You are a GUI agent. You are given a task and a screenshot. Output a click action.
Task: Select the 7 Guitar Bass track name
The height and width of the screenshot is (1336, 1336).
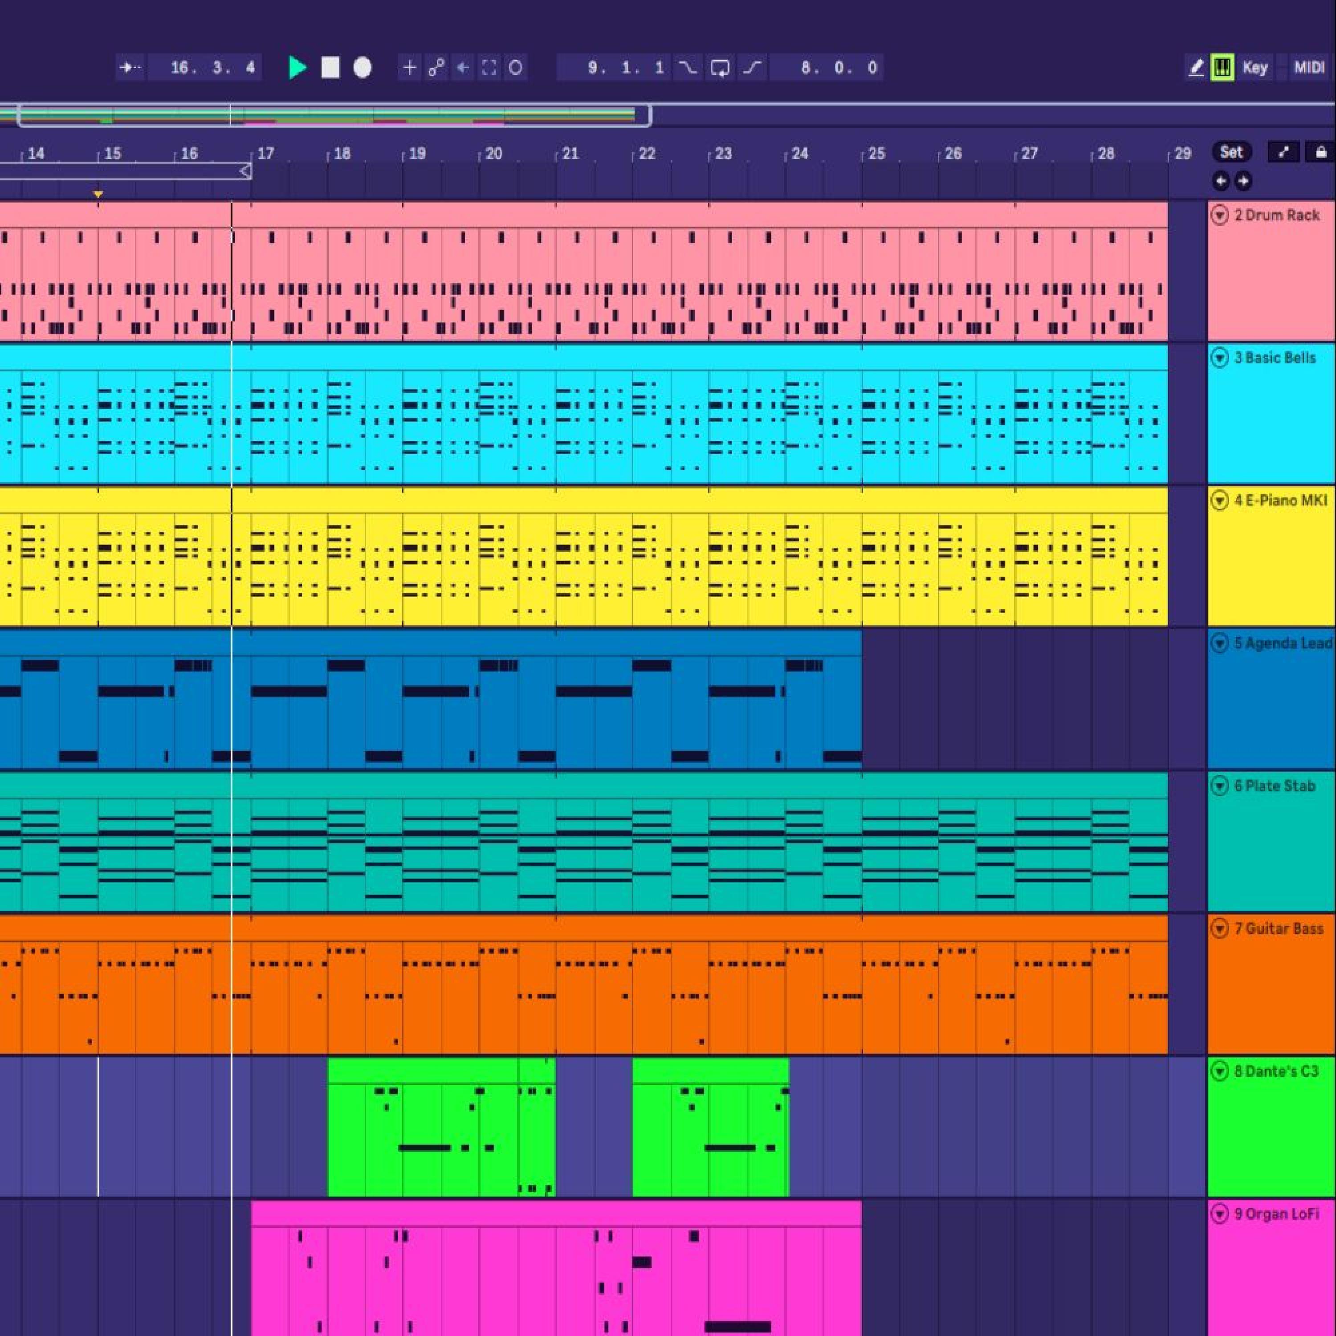click(x=1279, y=928)
